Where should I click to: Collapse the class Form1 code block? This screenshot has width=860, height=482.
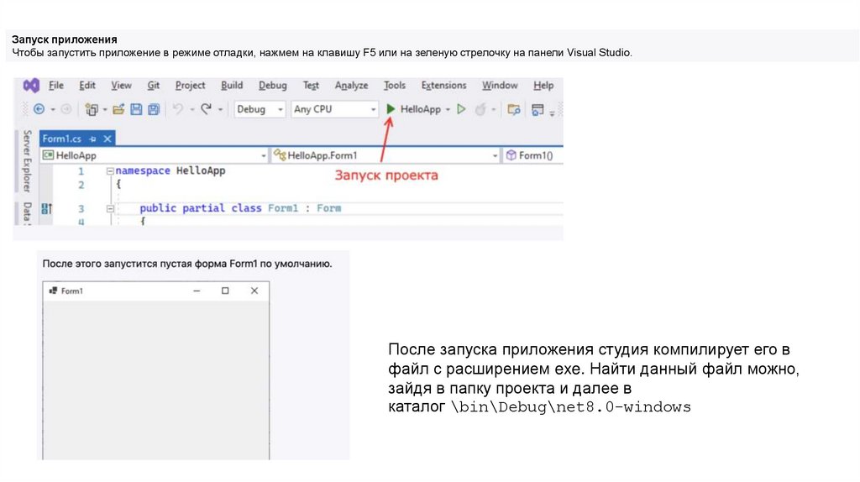(x=110, y=208)
